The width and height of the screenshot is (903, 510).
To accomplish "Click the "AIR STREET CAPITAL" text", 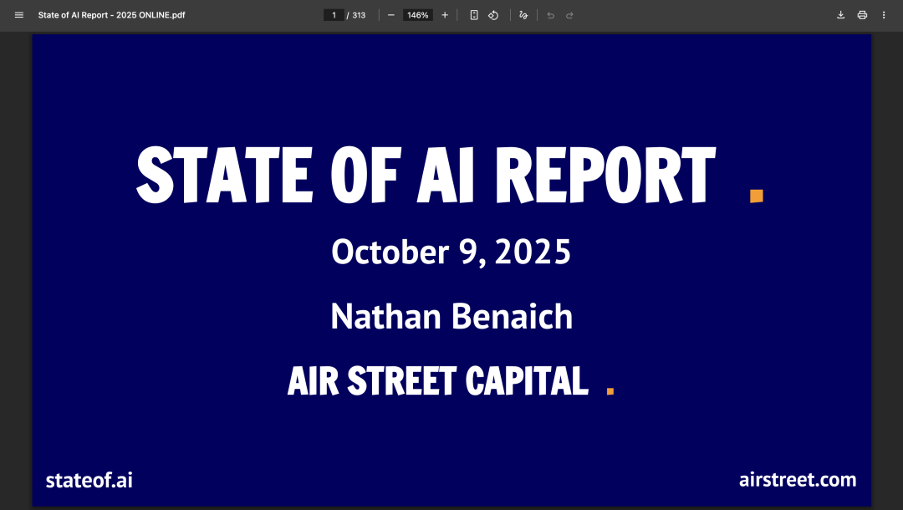I will point(437,381).
